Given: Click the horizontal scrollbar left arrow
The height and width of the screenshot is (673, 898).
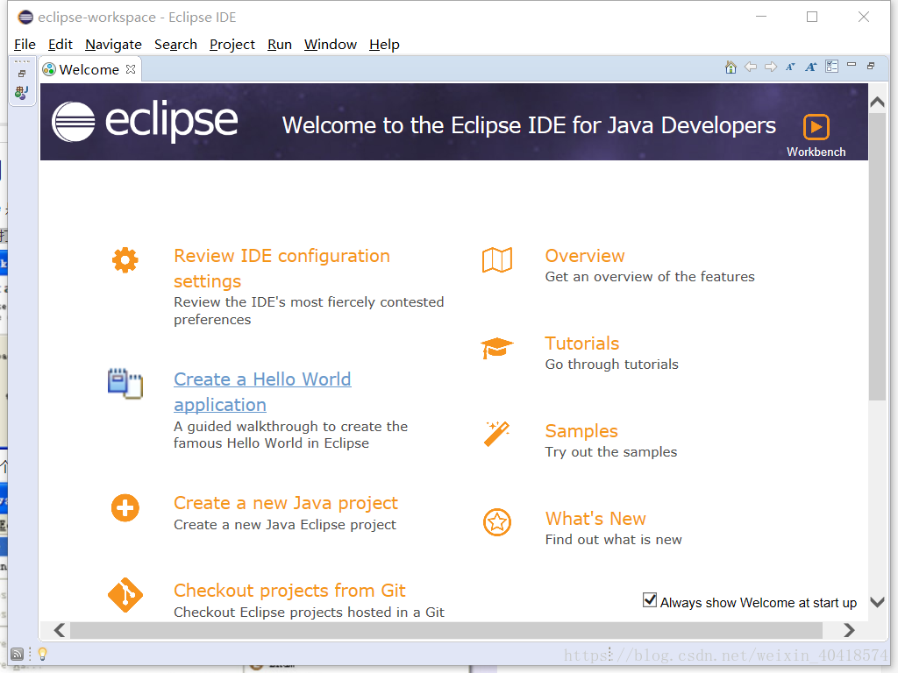Looking at the screenshot, I should tap(60, 630).
